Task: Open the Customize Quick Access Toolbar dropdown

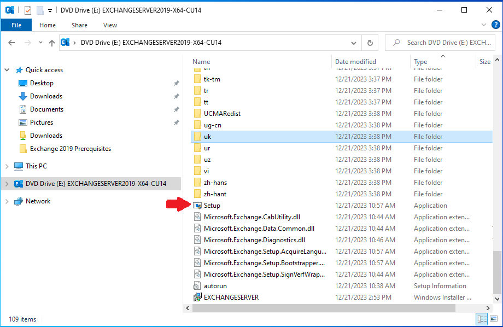Action: point(50,9)
